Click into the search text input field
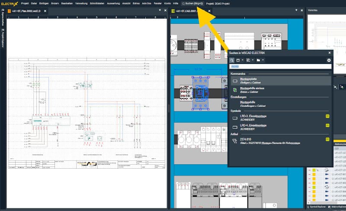The height and width of the screenshot is (211, 346). pyautogui.click(x=280, y=67)
